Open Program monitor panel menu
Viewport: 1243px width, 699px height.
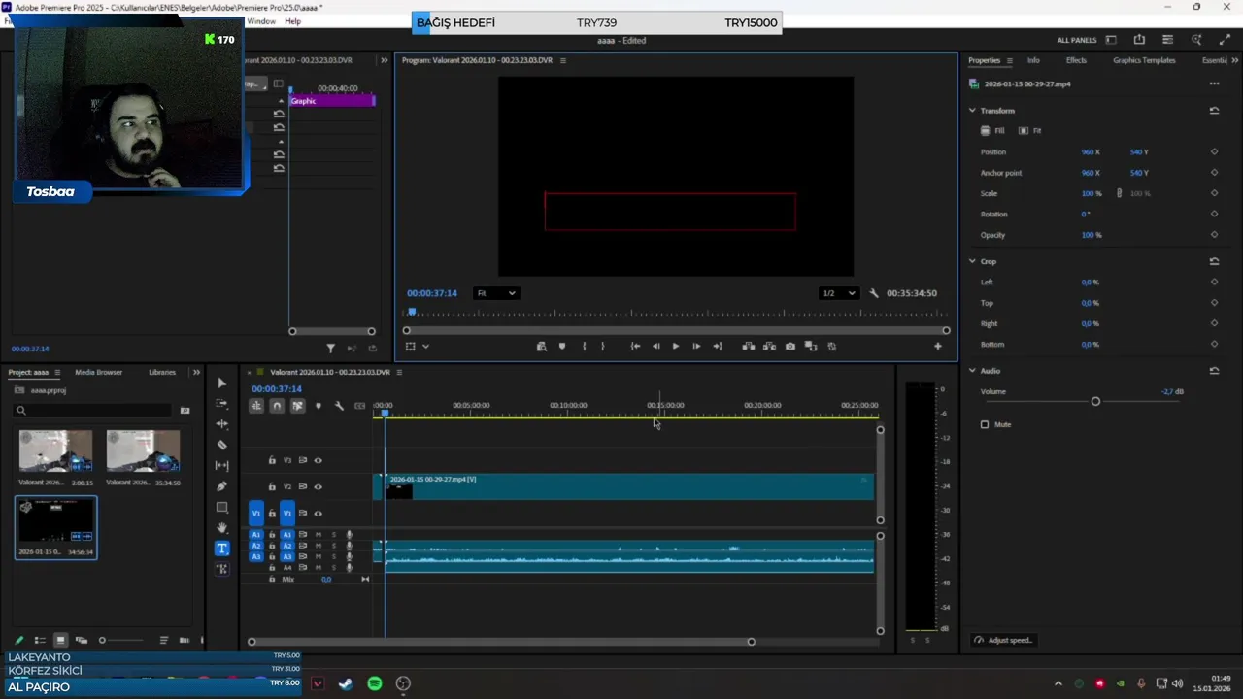[x=562, y=60]
